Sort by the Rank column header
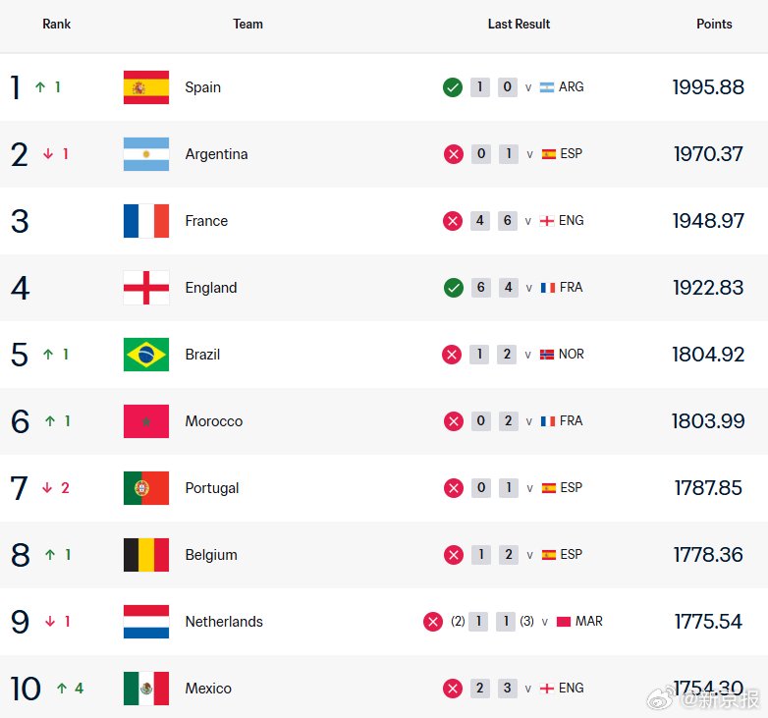 pyautogui.click(x=56, y=24)
